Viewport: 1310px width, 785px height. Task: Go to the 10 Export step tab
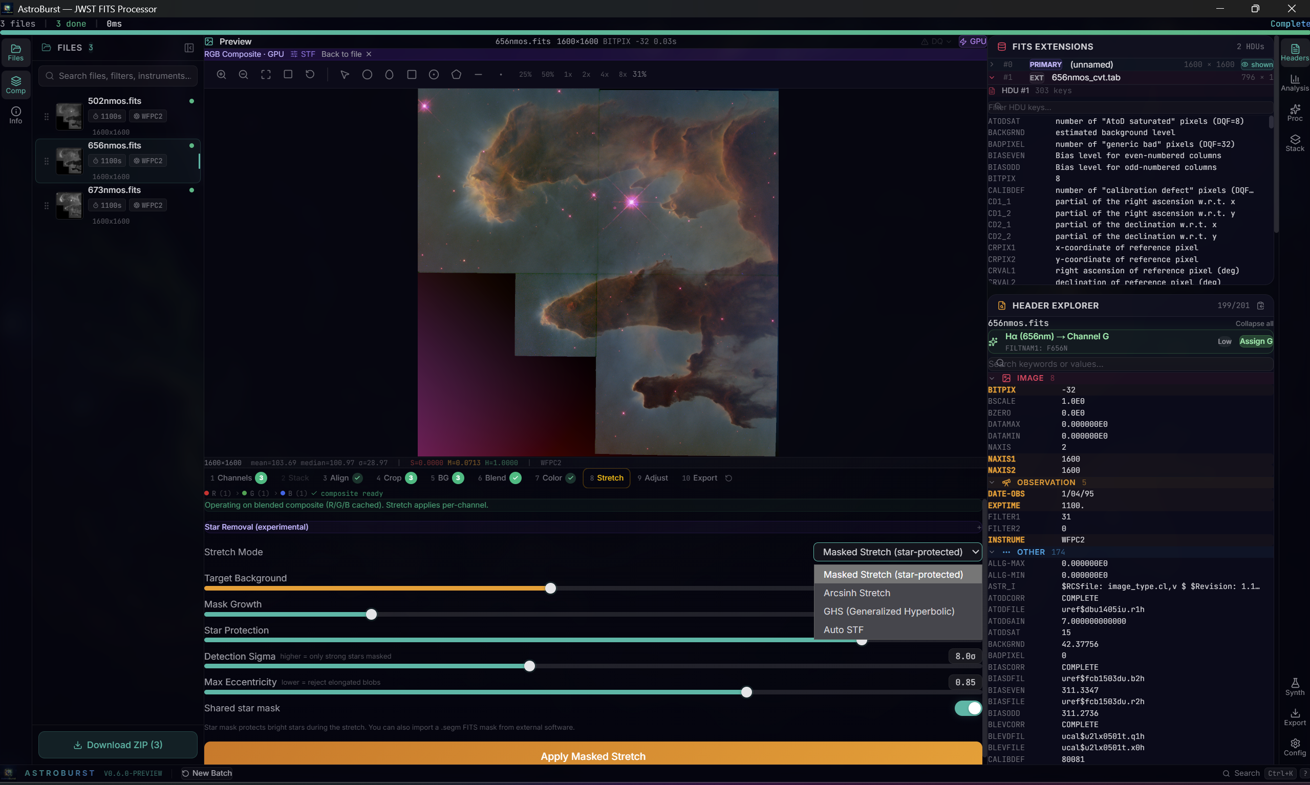699,478
